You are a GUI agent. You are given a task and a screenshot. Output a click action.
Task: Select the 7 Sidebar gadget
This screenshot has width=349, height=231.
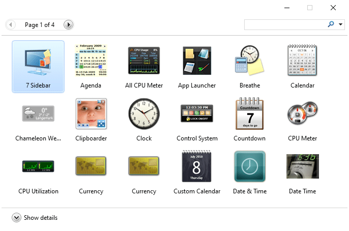tap(38, 61)
